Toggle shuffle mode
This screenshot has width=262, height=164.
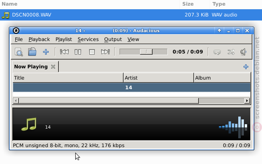click(231, 52)
